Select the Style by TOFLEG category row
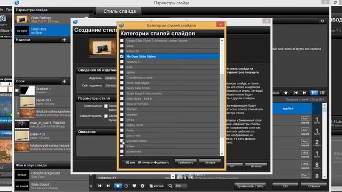The height and width of the screenshot is (192, 342). [x=172, y=104]
